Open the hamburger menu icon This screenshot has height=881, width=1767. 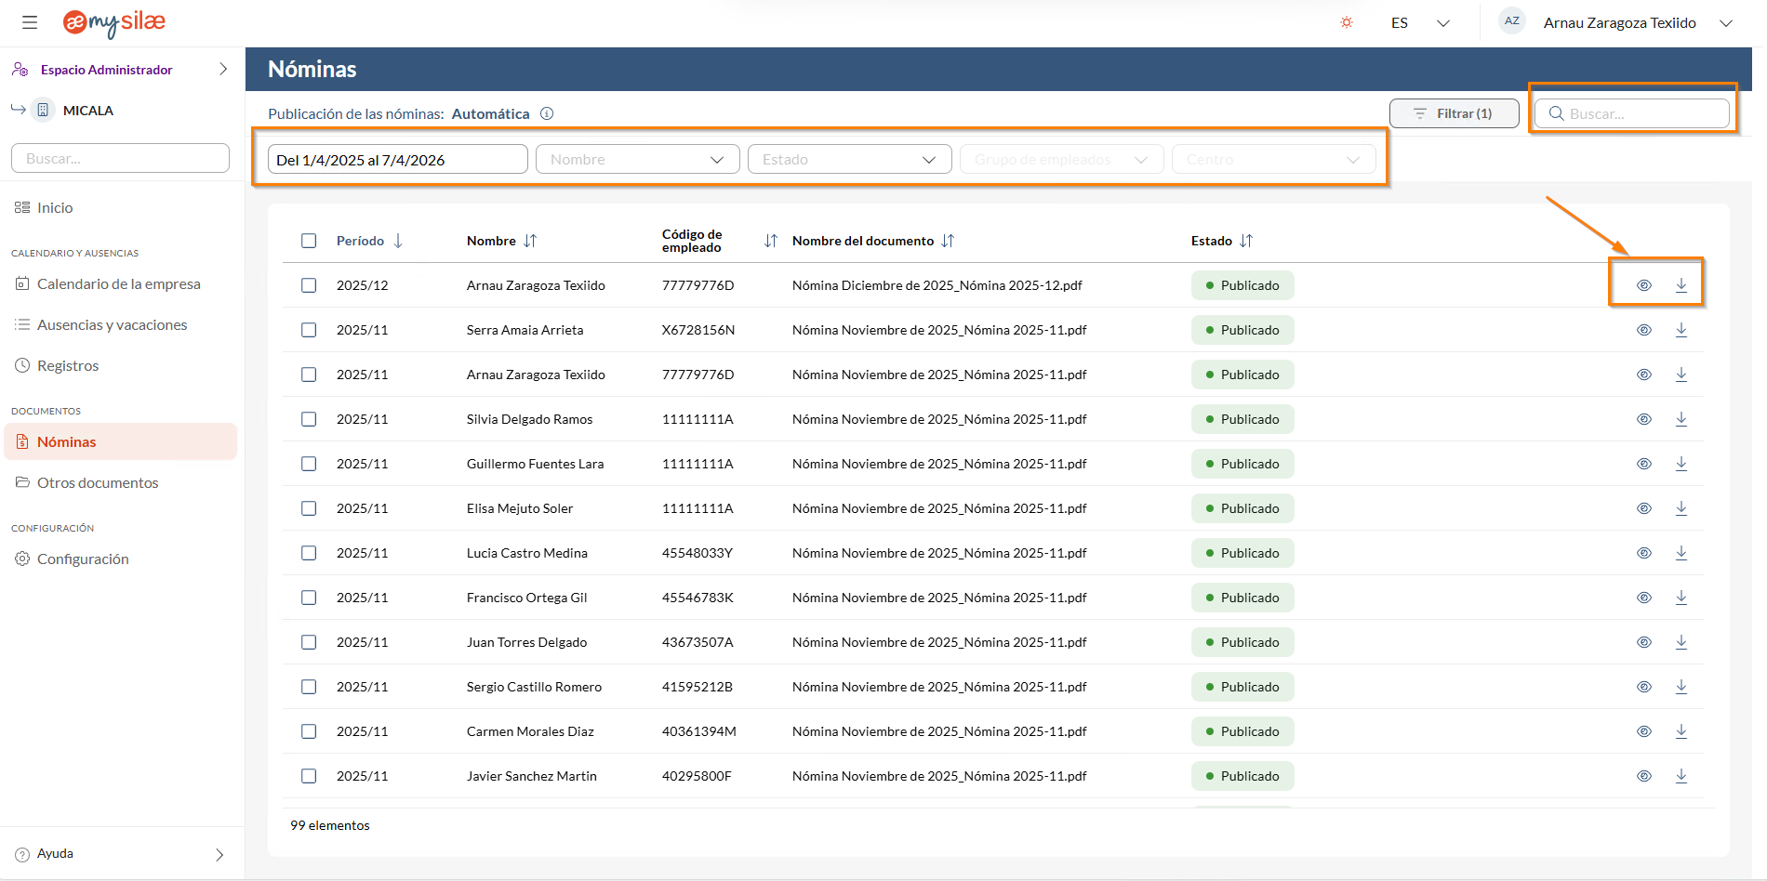[x=30, y=22]
